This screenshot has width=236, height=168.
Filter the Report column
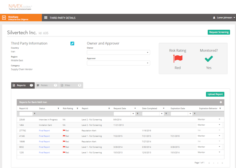109,108
